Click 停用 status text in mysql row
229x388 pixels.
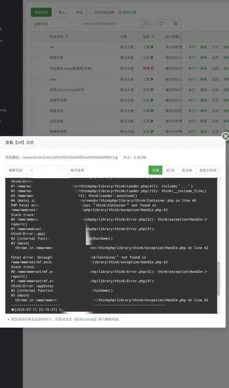[146, 68]
